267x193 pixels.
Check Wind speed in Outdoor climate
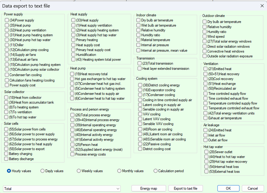pyautogui.click(x=205, y=36)
